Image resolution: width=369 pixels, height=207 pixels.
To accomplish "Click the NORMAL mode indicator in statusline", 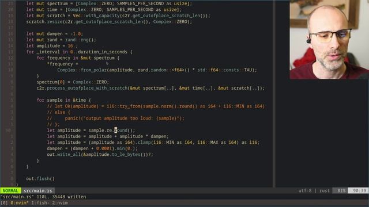I will 10,190.
